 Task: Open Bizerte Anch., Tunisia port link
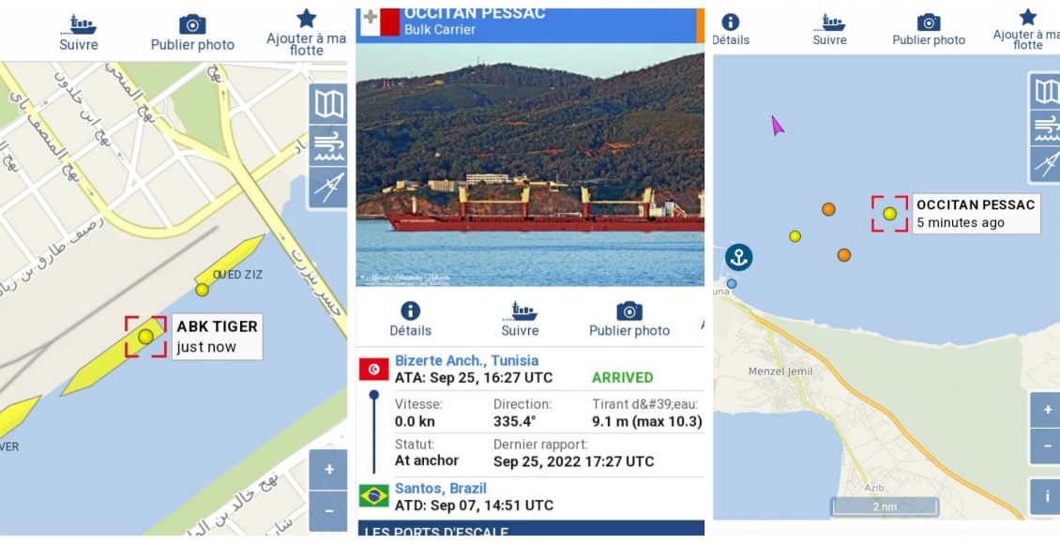coord(466,360)
